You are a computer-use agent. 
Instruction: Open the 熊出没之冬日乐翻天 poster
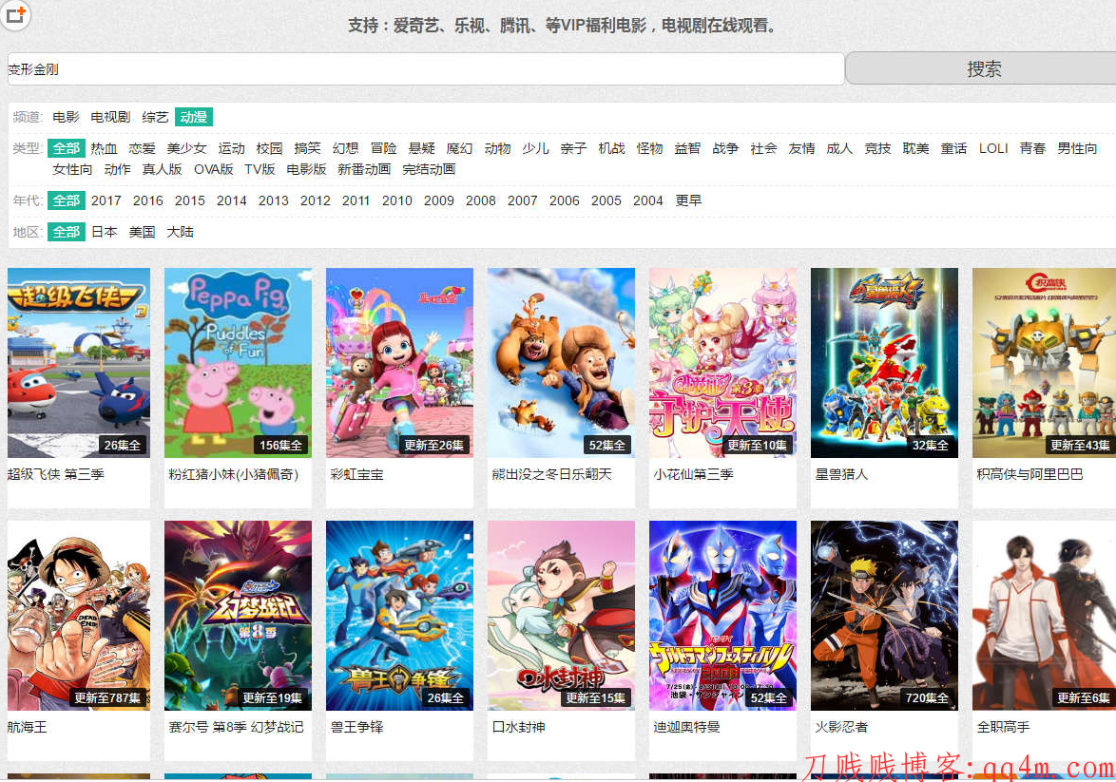pyautogui.click(x=561, y=363)
